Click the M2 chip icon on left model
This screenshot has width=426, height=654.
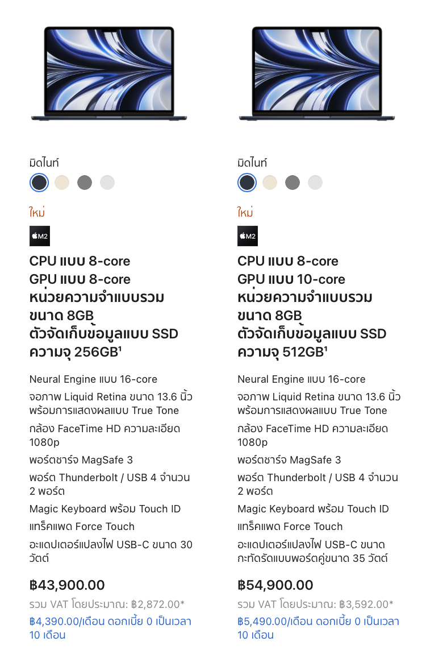coord(40,236)
